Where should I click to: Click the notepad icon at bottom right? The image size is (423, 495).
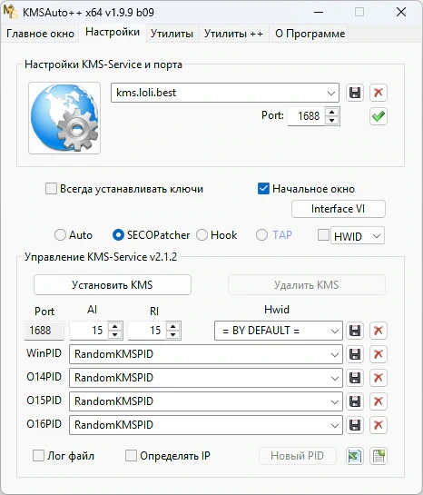click(379, 456)
